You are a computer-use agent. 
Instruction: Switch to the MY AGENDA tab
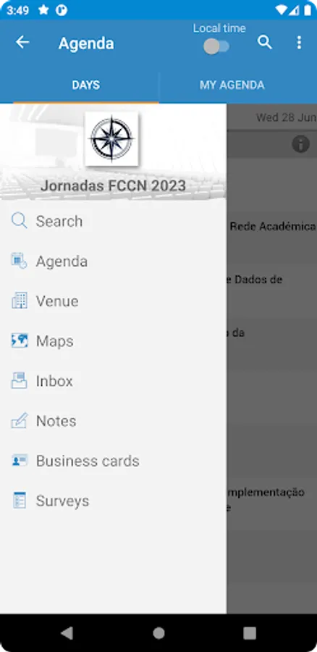tap(232, 85)
